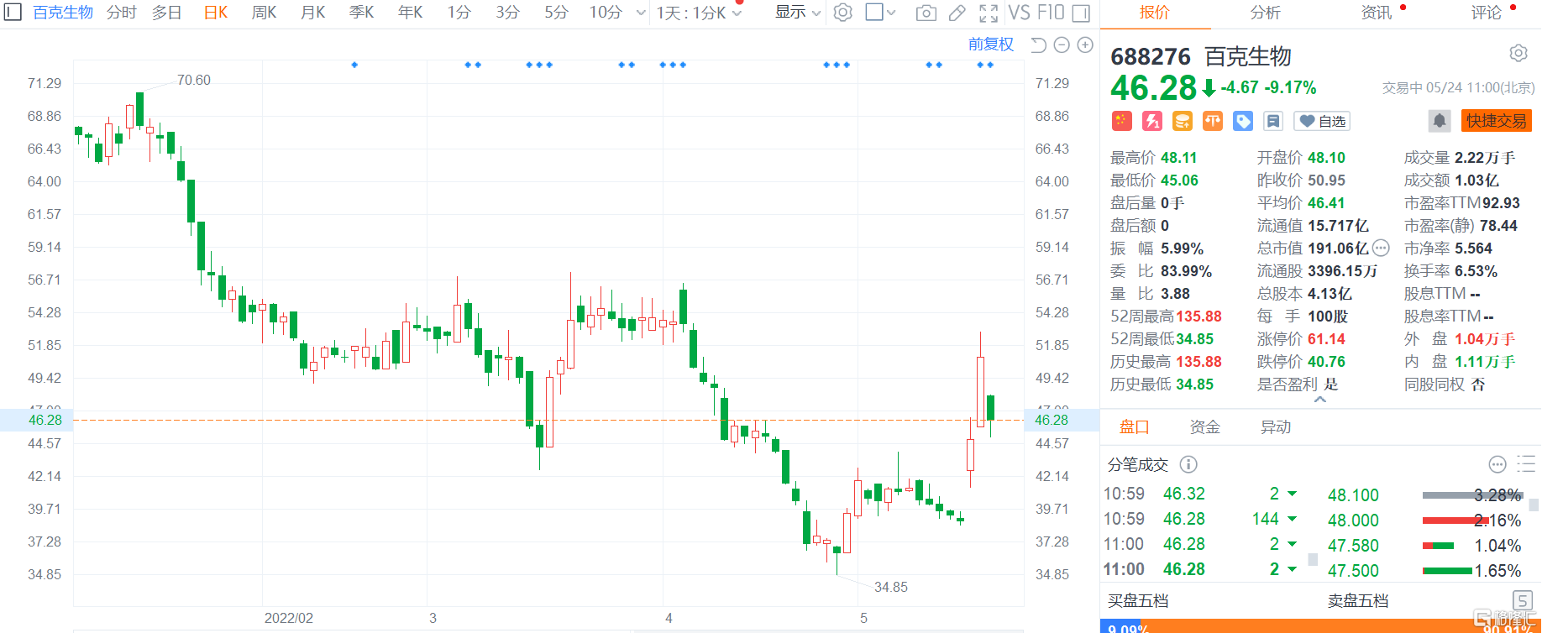The image size is (1542, 633).
Task: Open the chart settings gear
Action: (x=842, y=13)
